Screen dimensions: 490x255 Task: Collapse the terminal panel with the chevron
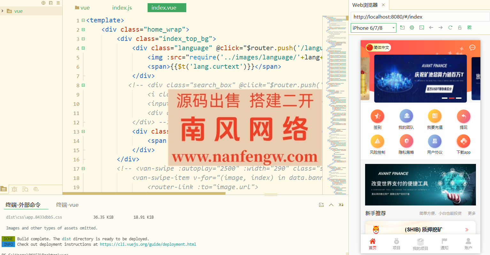(x=331, y=205)
